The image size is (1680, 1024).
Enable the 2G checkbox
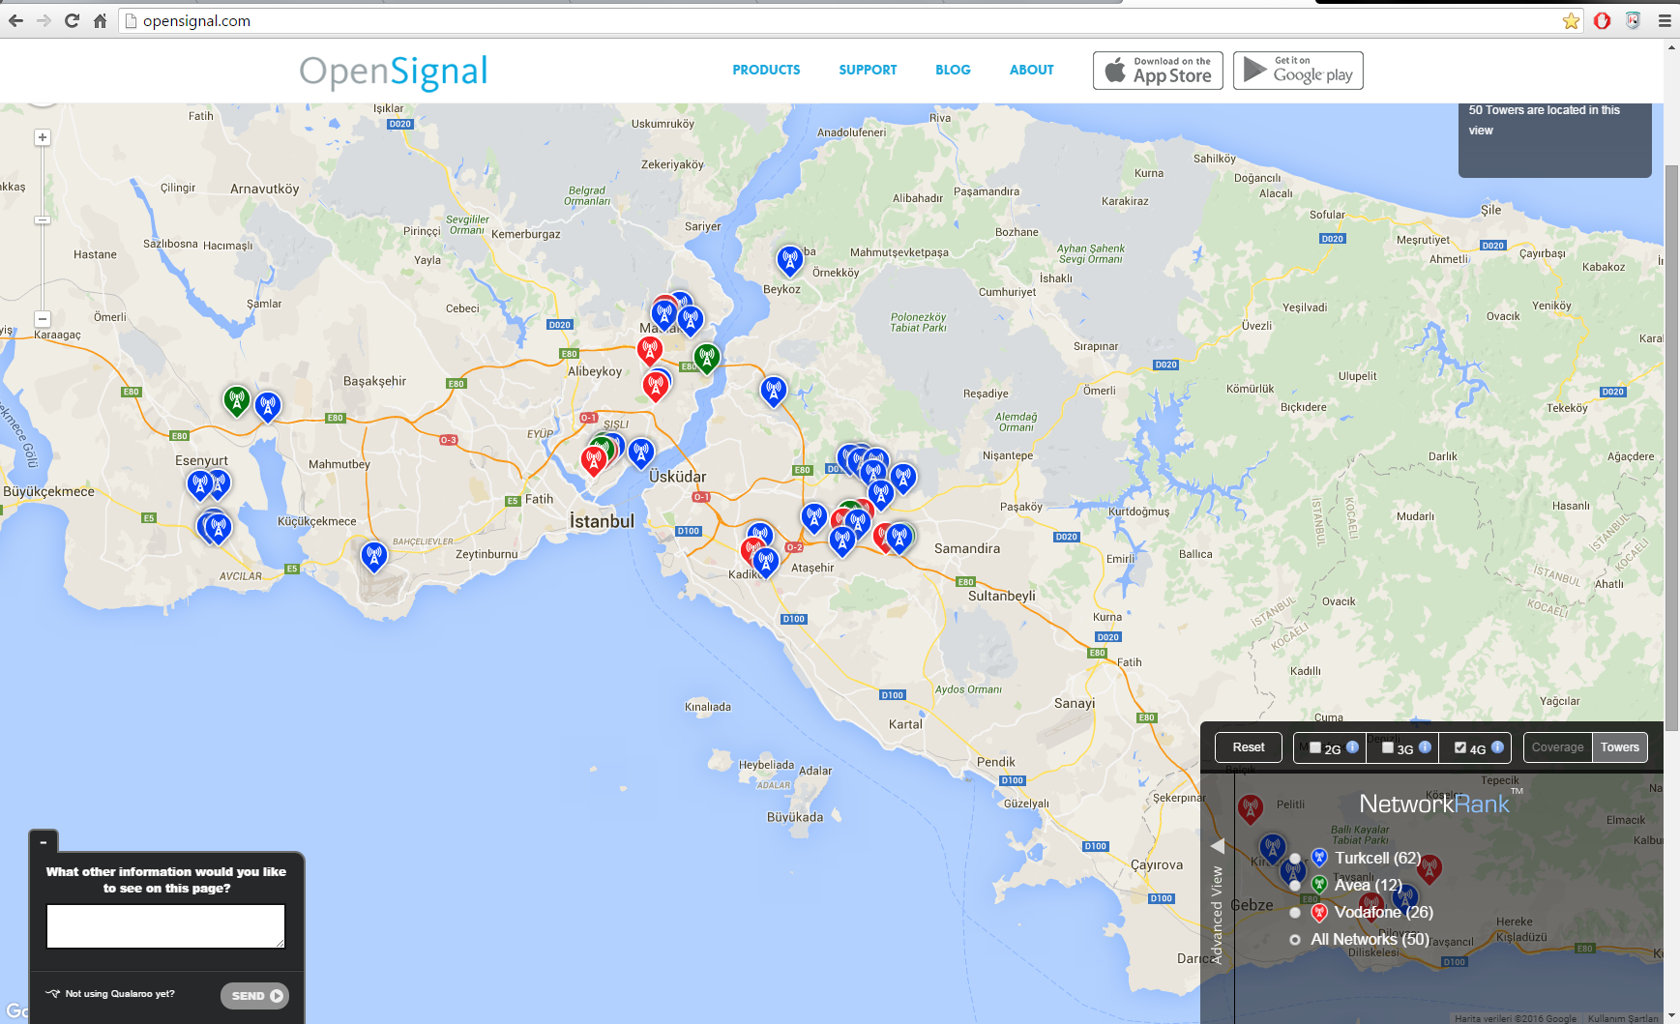pyautogui.click(x=1315, y=747)
